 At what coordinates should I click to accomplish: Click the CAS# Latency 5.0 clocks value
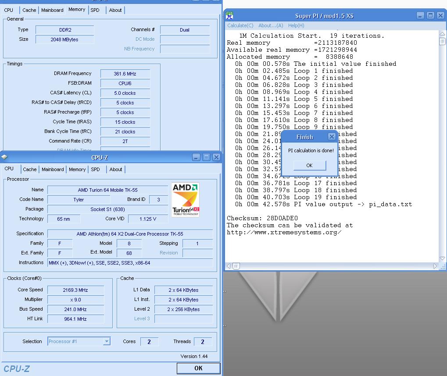pyautogui.click(x=125, y=93)
